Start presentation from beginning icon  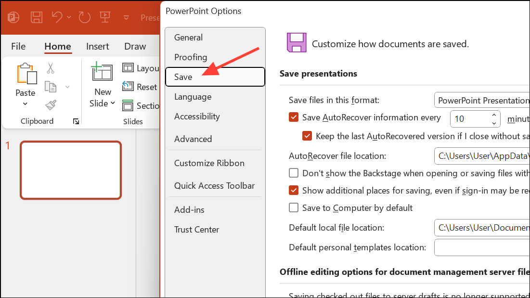pos(105,17)
